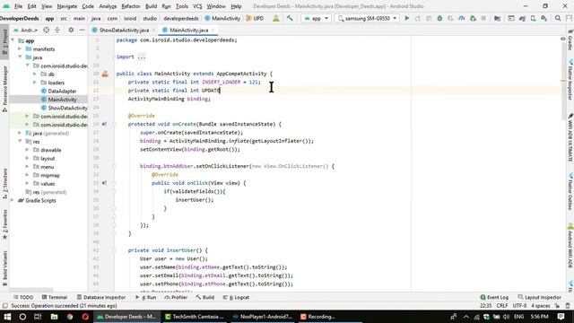Toggle the Build Variants tool window
The image size is (574, 323).
4,268
